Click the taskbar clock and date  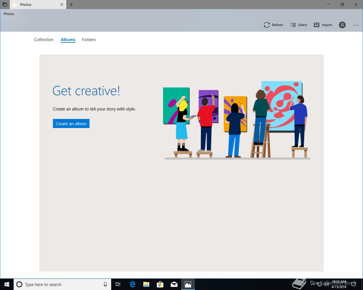tap(339, 284)
